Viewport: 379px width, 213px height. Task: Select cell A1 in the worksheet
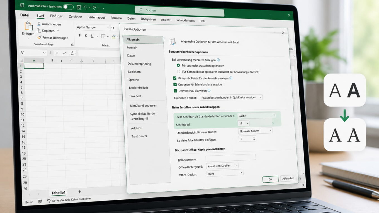tap(34, 66)
